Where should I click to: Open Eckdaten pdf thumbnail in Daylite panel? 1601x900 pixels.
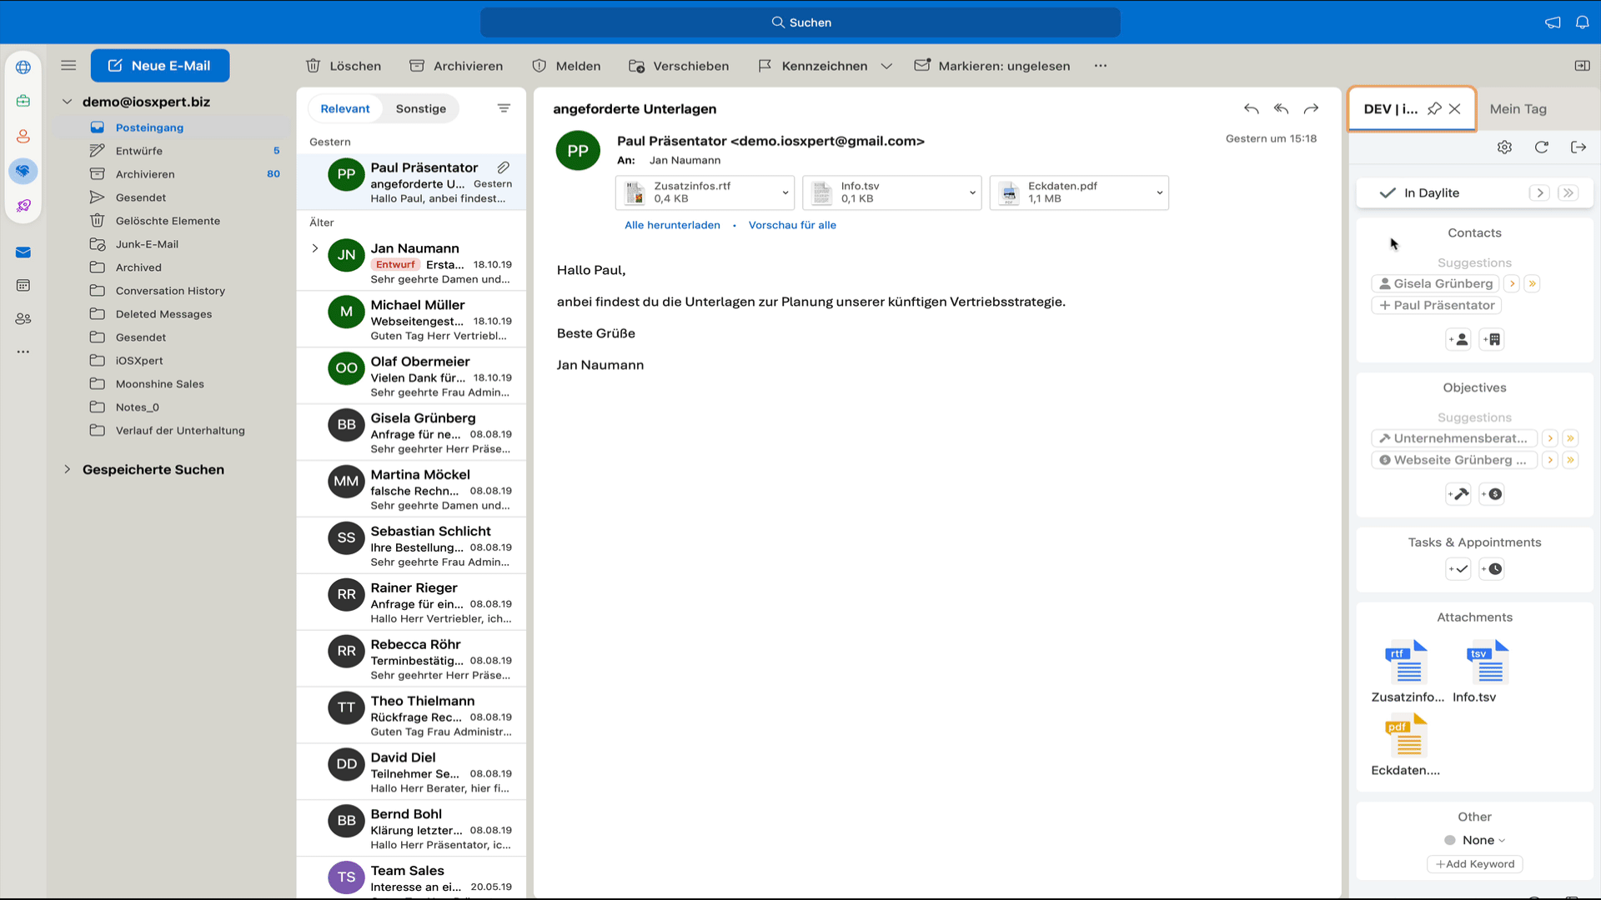pos(1406,745)
